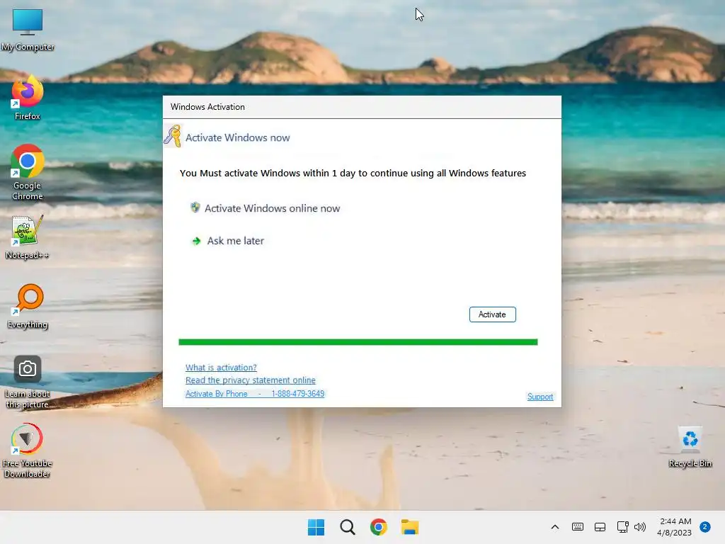
Task: Open the notification badge showing 2
Action: (x=705, y=527)
